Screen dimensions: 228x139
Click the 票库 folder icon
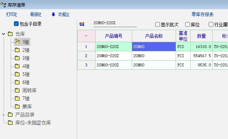click(17, 106)
